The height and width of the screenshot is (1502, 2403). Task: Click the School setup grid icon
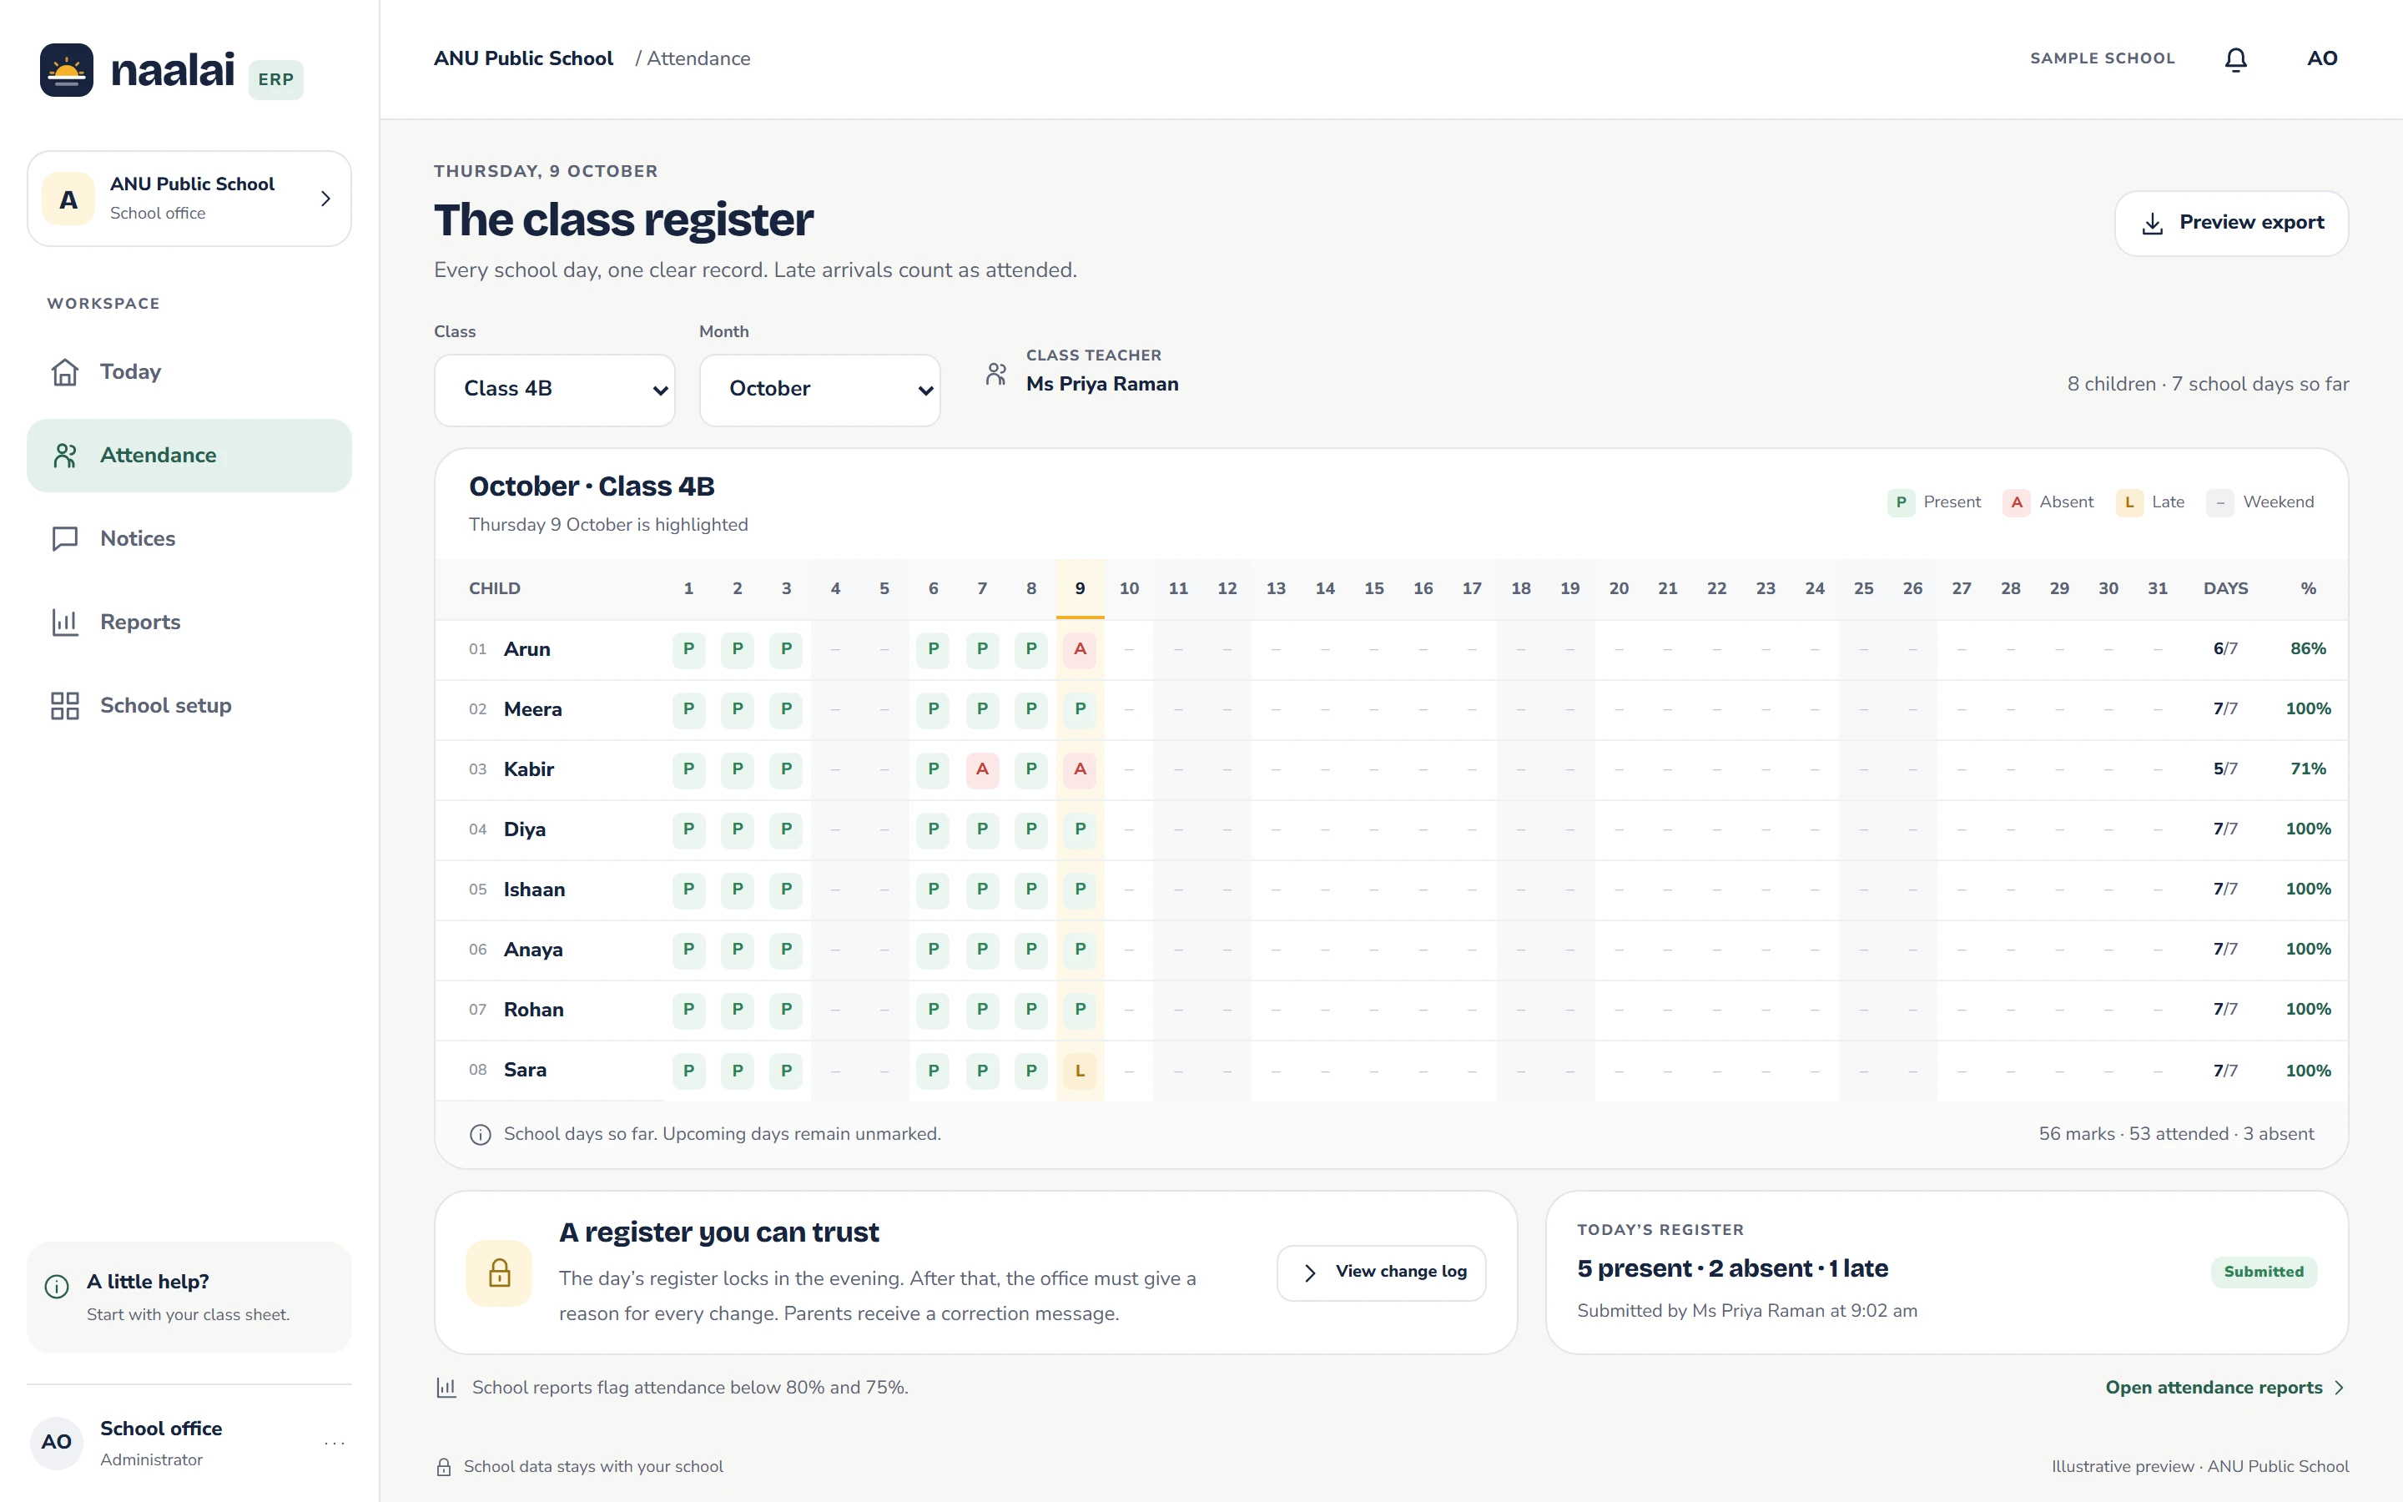66,705
